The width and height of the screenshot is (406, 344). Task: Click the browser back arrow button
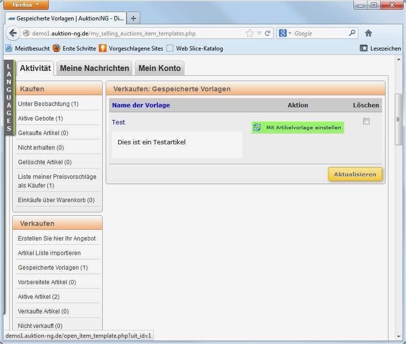tap(13, 33)
